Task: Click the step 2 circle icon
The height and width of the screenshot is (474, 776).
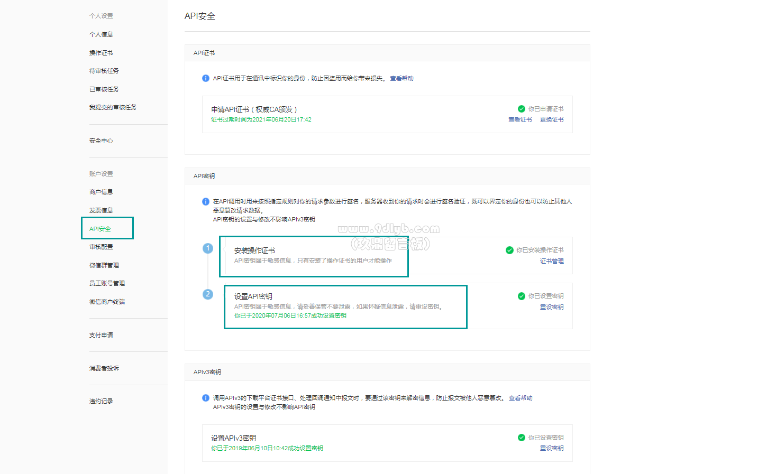Action: point(208,294)
